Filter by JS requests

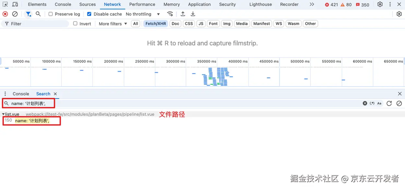[201, 24]
